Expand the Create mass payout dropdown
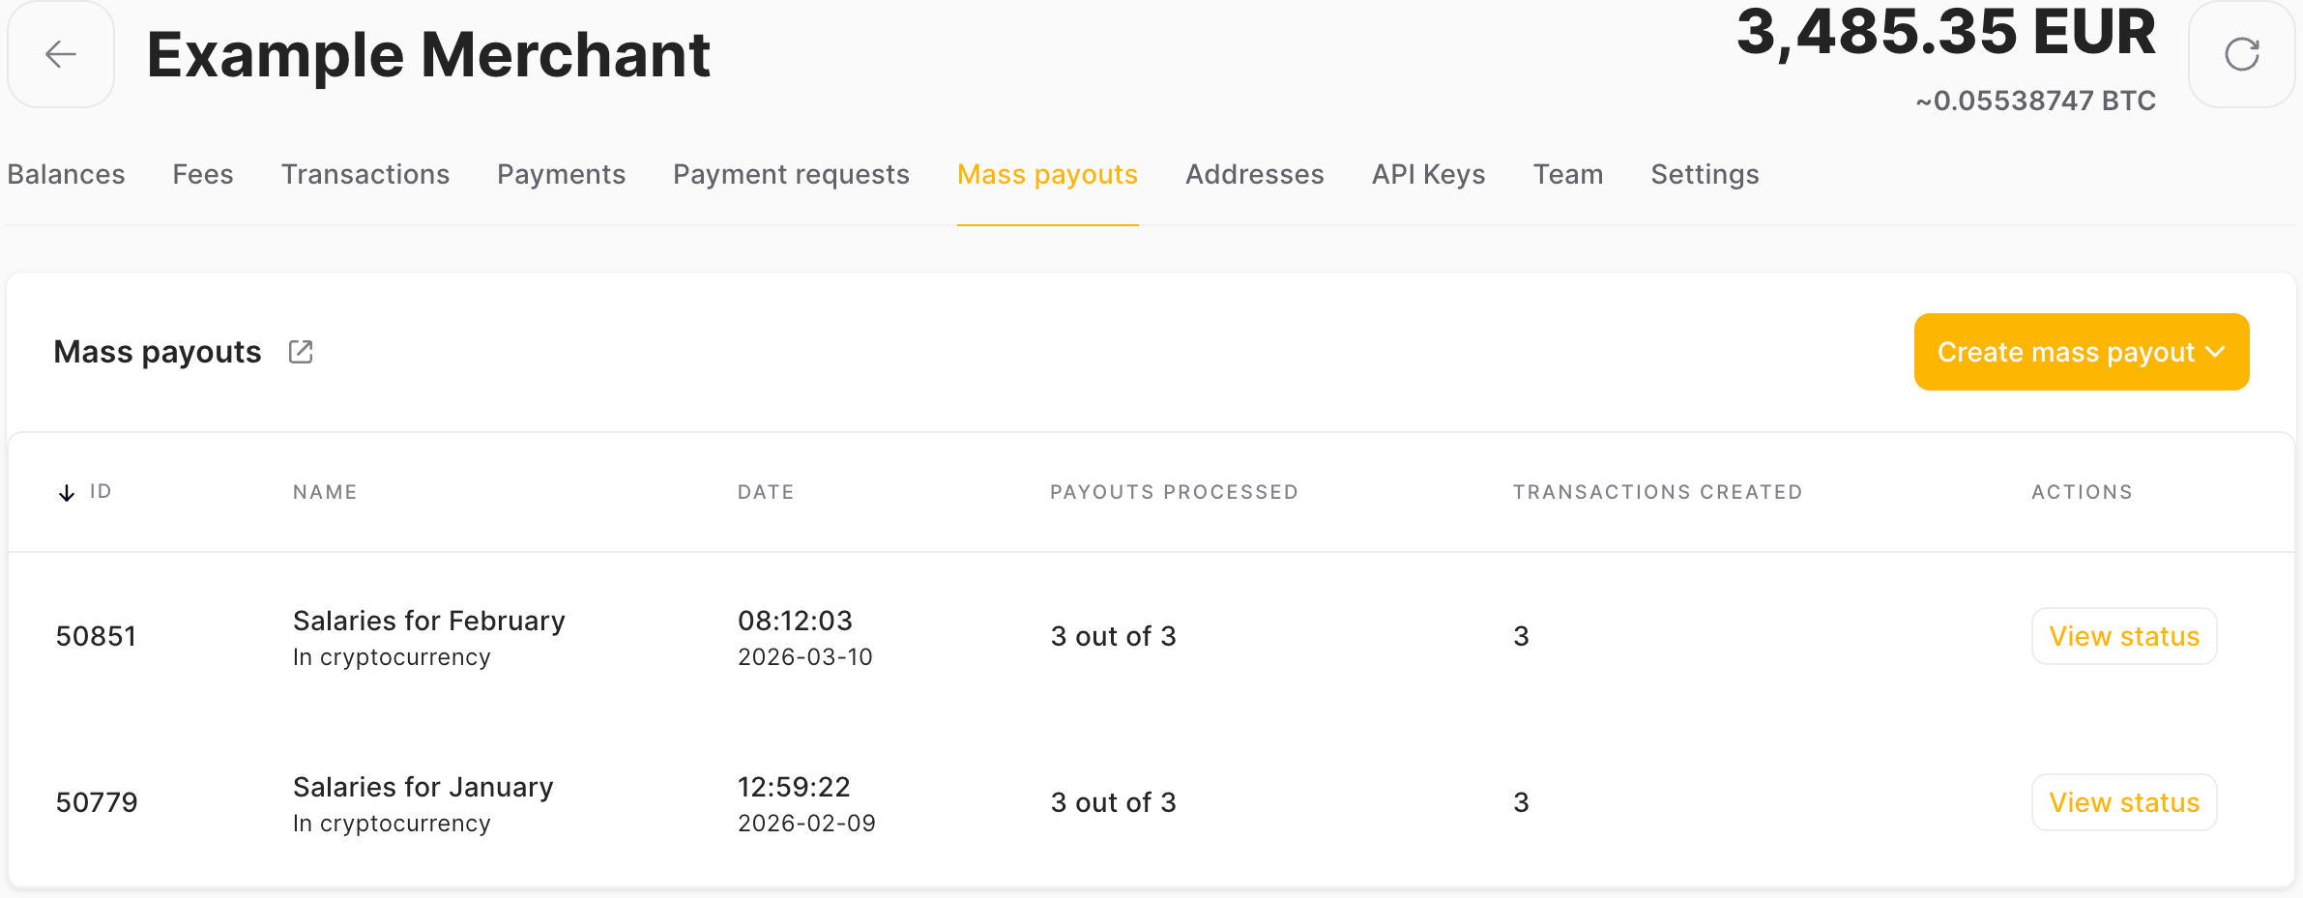Image resolution: width=2303 pixels, height=898 pixels. [2081, 352]
